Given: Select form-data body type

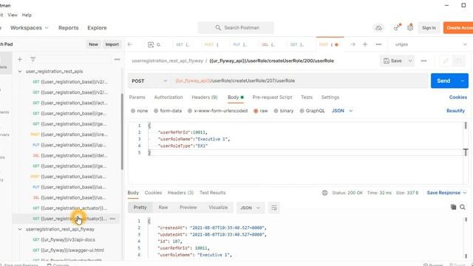Looking at the screenshot, I should [156, 111].
